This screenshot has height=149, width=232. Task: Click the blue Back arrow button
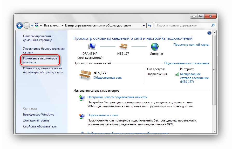[20, 25]
